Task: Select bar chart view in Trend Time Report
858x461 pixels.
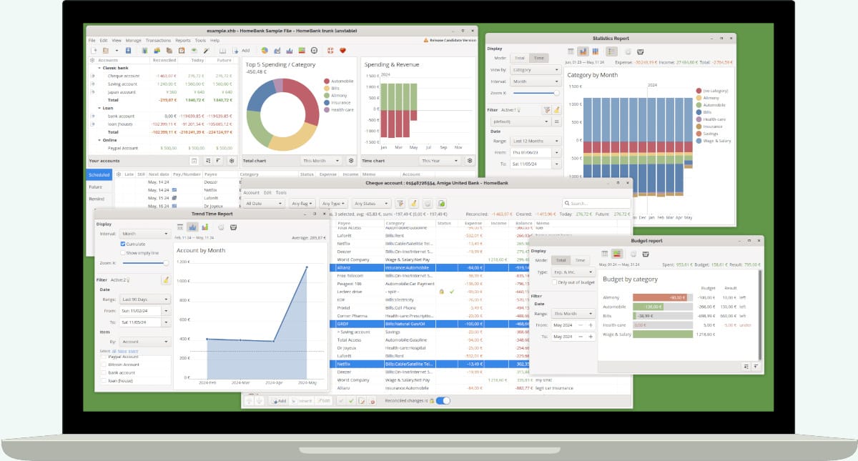Action: point(193,227)
